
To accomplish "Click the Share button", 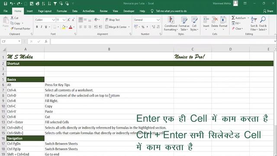I will coord(268,11).
